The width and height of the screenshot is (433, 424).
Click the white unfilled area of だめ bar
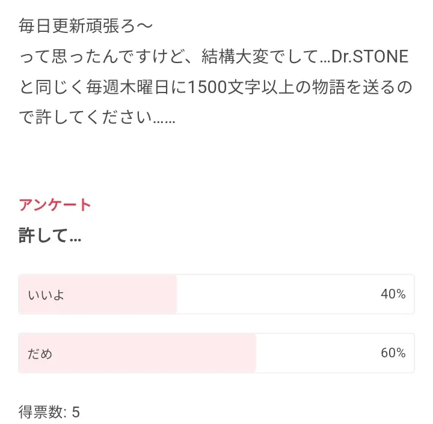pos(313,353)
